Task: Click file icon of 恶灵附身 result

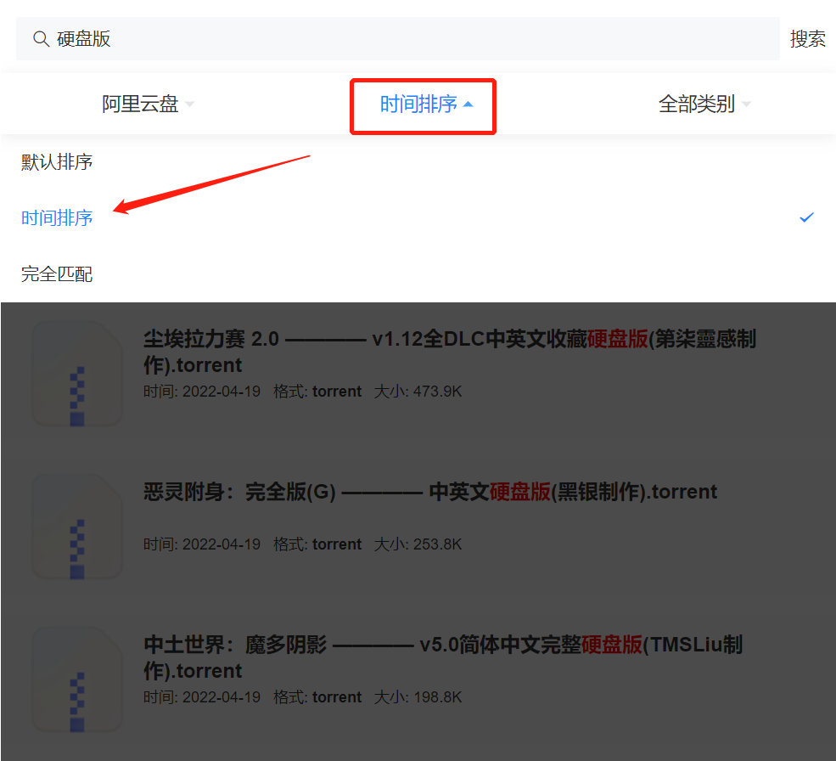Action: point(76,527)
